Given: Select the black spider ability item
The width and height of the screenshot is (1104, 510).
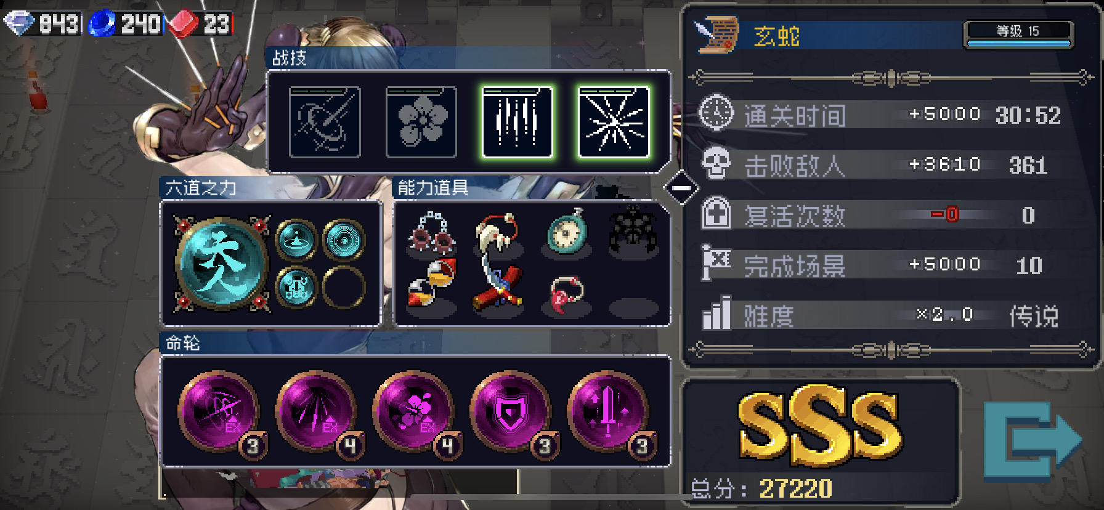Looking at the screenshot, I should 633,231.
